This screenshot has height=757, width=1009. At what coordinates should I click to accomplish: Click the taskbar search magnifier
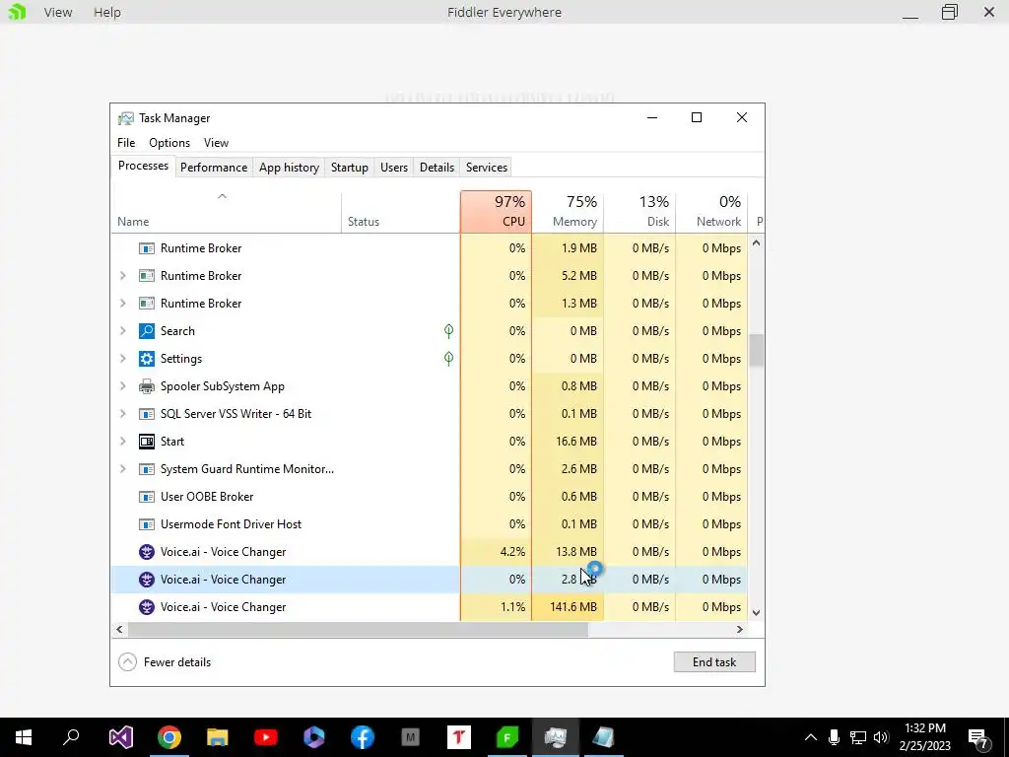click(x=71, y=737)
